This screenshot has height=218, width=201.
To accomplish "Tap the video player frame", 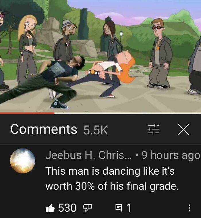I will pyautogui.click(x=100, y=56).
